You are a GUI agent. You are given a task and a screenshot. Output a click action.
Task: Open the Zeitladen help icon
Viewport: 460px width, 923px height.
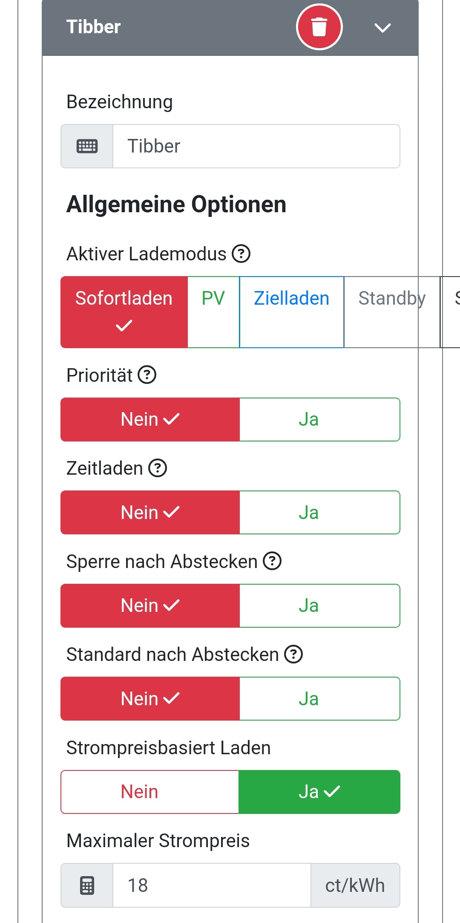[158, 468]
